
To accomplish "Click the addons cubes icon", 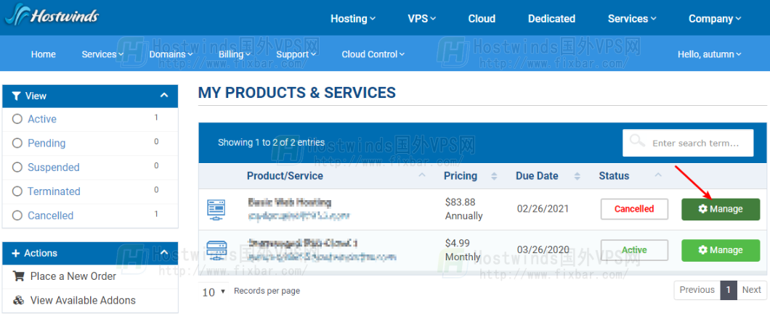I will pos(19,300).
